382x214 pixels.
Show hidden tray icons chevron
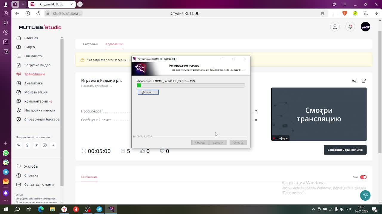click(313, 209)
